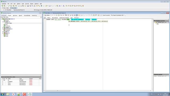This screenshot has width=170, height=96.
Task: Open the Database menu
Action: coord(4,4)
